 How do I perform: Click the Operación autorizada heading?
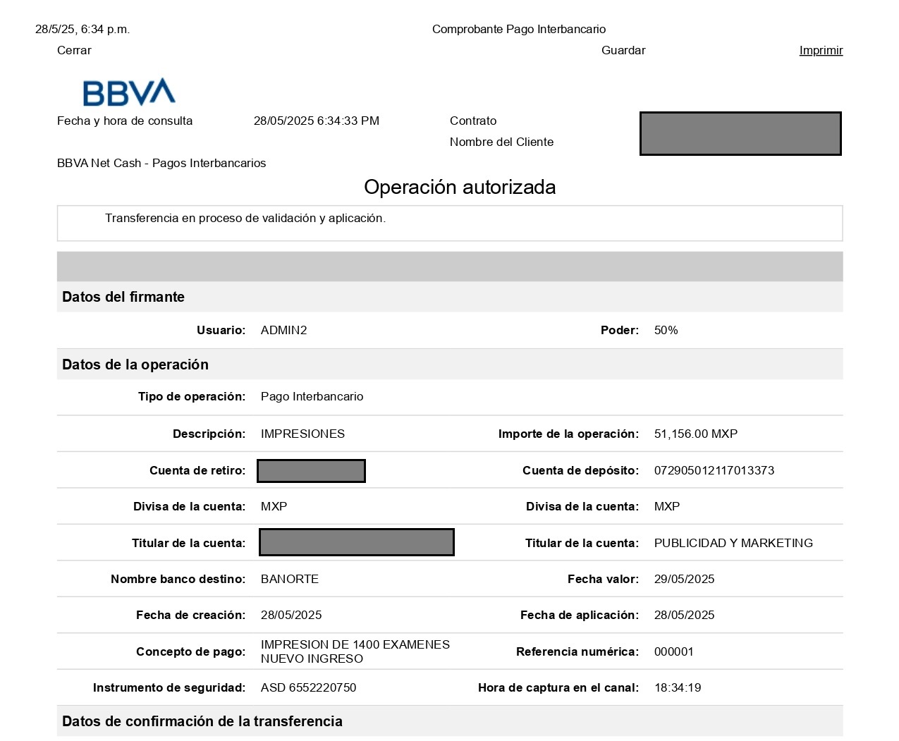[460, 187]
